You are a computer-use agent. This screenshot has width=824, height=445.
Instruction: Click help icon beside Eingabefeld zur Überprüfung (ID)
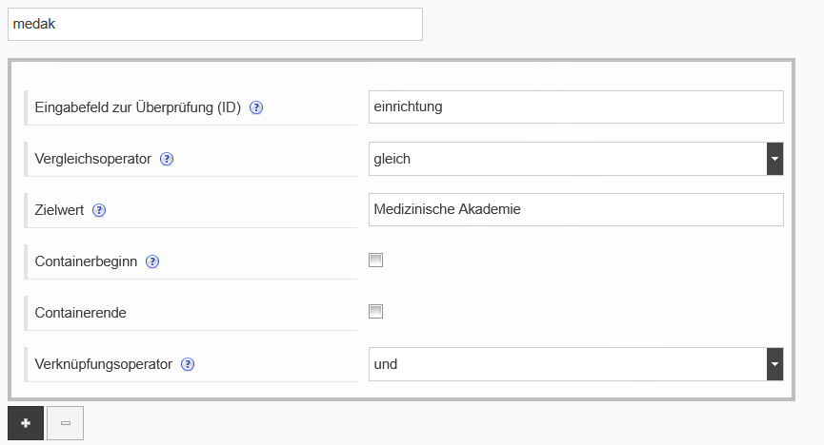(x=256, y=107)
